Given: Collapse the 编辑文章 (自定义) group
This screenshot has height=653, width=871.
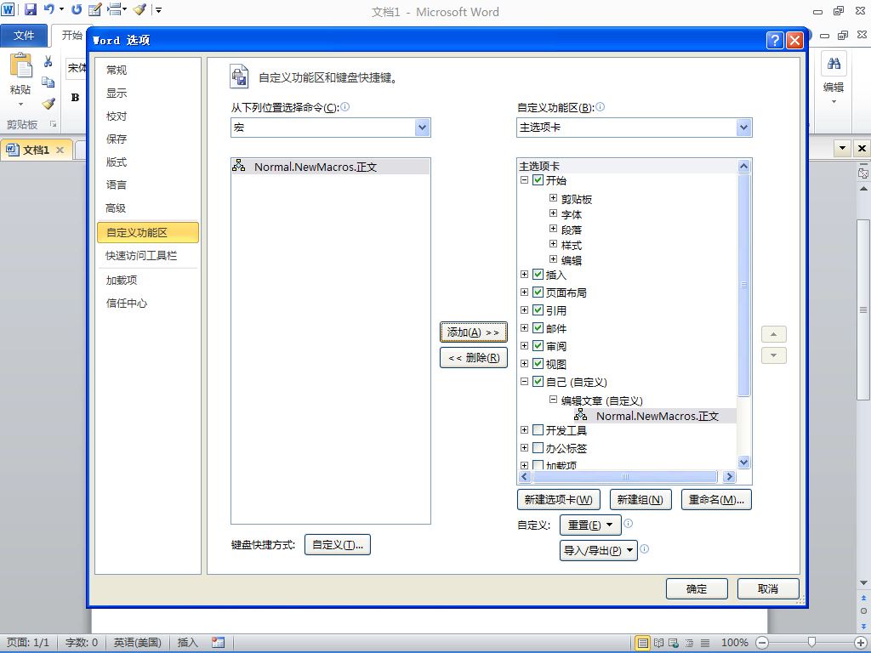Looking at the screenshot, I should (553, 400).
